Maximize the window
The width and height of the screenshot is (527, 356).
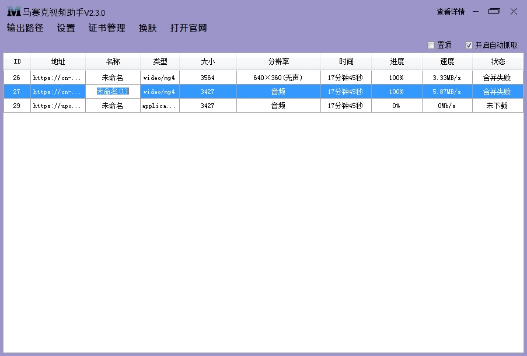[494, 12]
